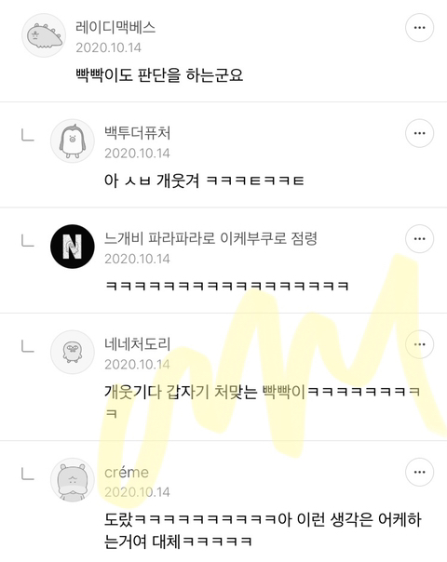The image size is (447, 562).
Task: Select the reply 개웃기다 갑자기 처맞는 빡빡이
Action: coord(262,402)
